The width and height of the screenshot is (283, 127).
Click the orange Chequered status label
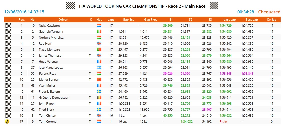tap(269, 12)
